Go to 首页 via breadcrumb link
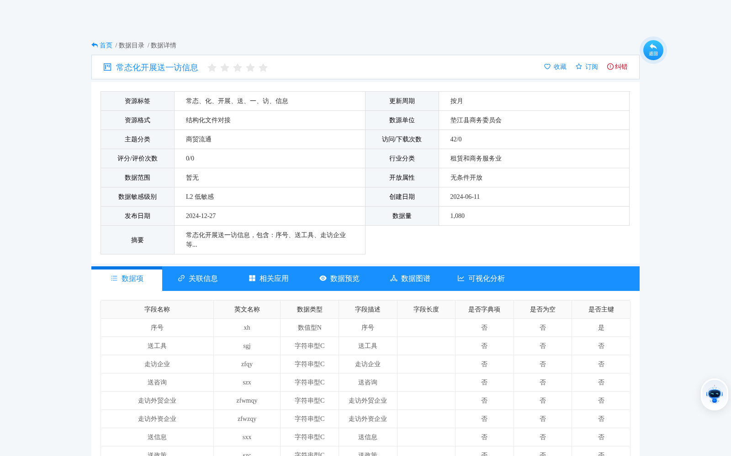Image resolution: width=731 pixels, height=456 pixels. tap(106, 45)
